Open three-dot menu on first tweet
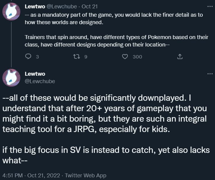The image size is (215, 180). pos(210,7)
